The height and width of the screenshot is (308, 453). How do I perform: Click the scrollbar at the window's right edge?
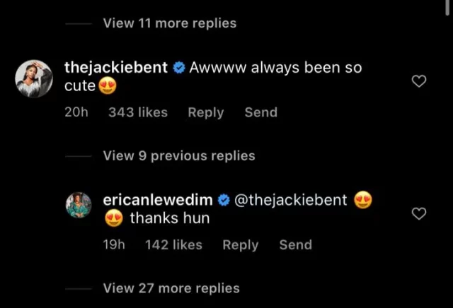[449, 11]
